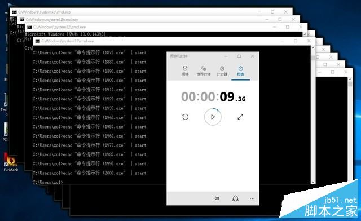Close the cmd window showing version 10.0.14393
The width and height of the screenshot is (361, 221).
coord(301,27)
